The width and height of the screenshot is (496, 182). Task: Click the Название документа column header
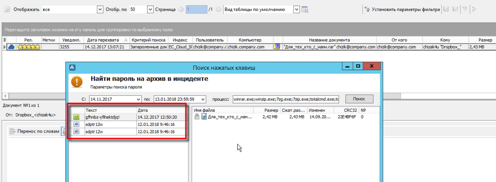[x=329, y=40]
